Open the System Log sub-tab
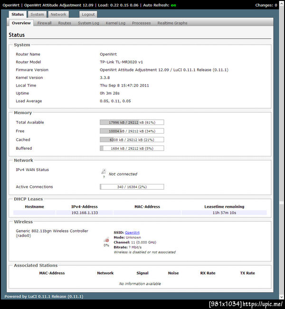285x309 pixels. (88, 23)
